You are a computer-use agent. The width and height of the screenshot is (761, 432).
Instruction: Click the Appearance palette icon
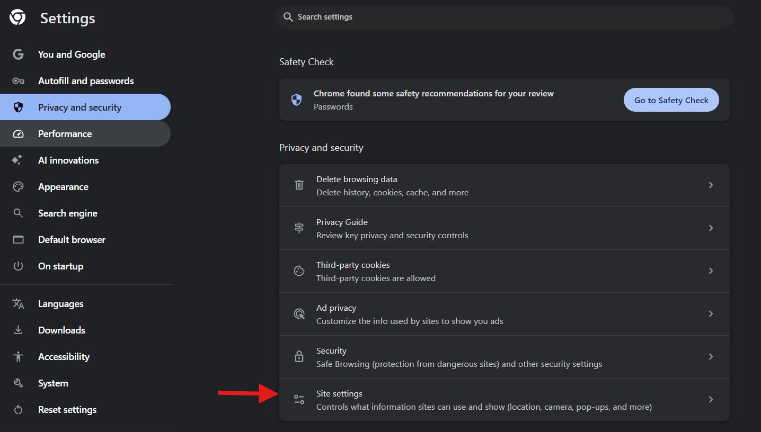tap(18, 187)
